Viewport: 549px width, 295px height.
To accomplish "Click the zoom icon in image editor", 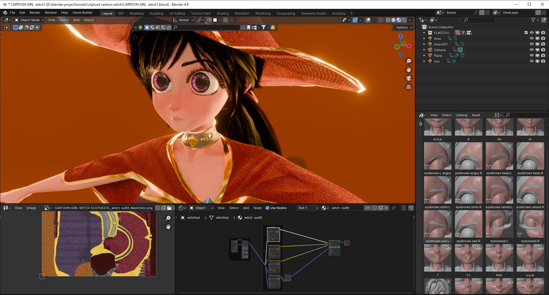I will pyautogui.click(x=168, y=218).
